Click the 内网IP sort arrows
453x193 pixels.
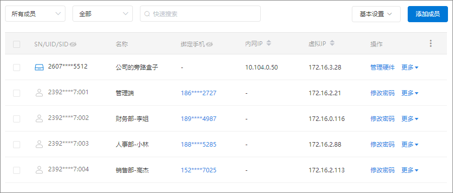[x=269, y=43]
